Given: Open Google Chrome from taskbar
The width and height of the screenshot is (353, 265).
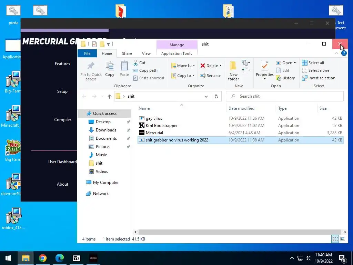Looking at the screenshot, I should 42,258.
